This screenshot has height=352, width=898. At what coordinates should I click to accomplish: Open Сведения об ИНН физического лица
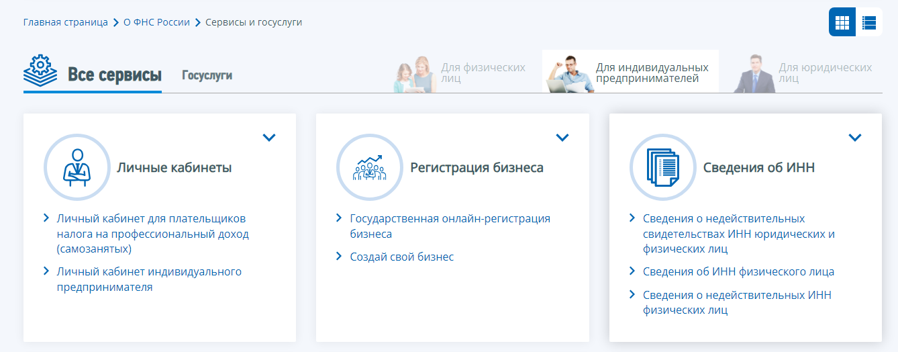[x=738, y=271]
